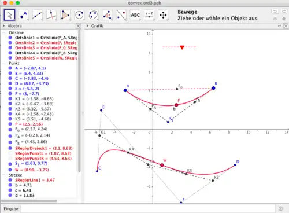Hide point P in algebra list
The width and height of the screenshot is (289, 213).
coord(10,124)
